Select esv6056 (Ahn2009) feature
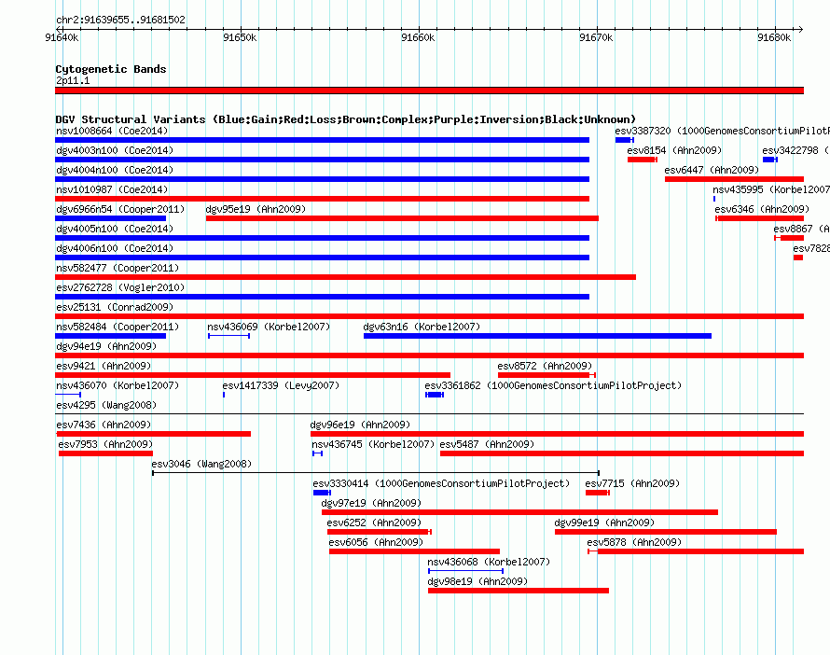Viewport: 830px width, 655px height. click(x=414, y=551)
